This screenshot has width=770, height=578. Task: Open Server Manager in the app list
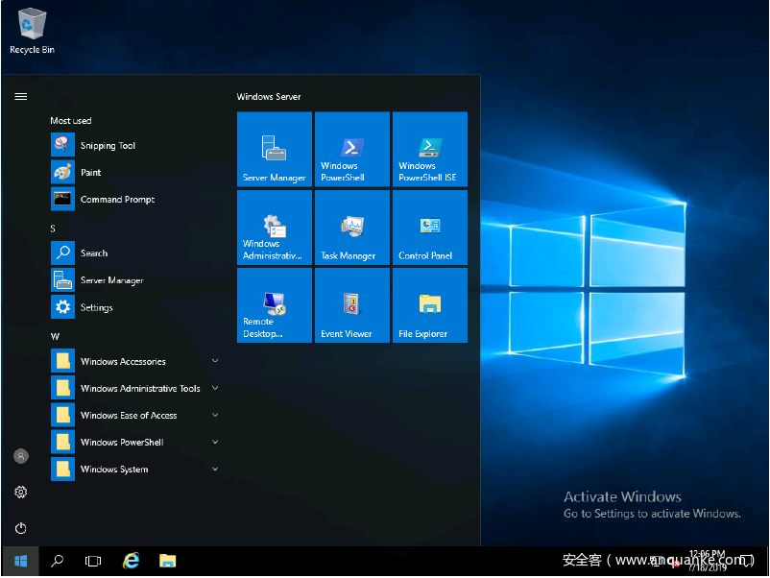click(x=134, y=280)
